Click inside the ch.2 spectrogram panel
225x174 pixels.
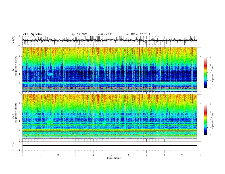coord(110,117)
